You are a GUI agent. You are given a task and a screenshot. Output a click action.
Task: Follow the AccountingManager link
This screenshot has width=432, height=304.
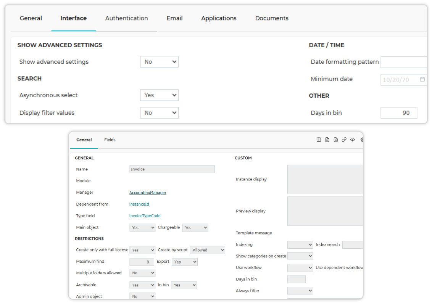point(148,193)
